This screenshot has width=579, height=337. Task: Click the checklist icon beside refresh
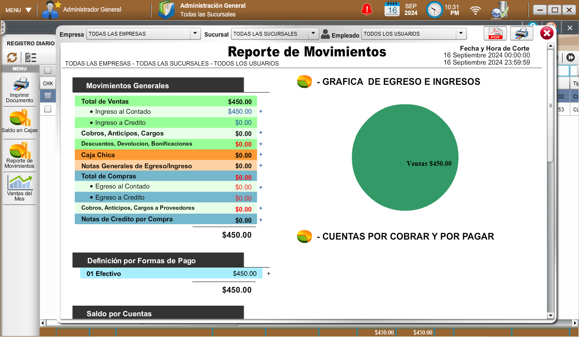[x=30, y=57]
